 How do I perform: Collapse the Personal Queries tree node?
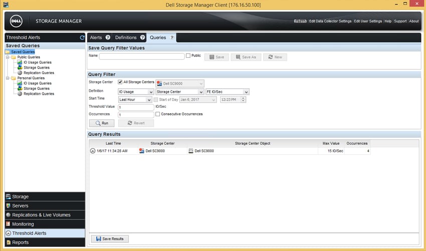point(8,78)
